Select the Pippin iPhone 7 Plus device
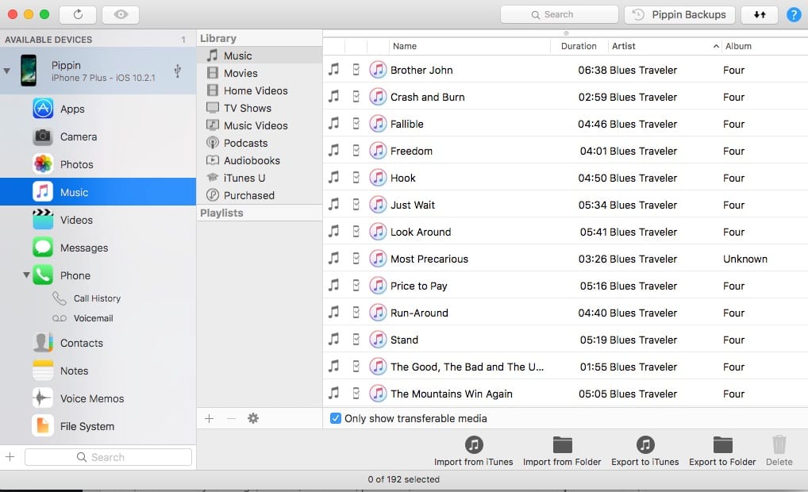The height and width of the screenshot is (492, 808). coord(98,71)
